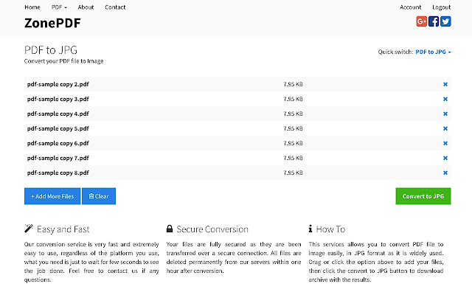Open the Contact page link
472x295 pixels.
[x=115, y=7]
